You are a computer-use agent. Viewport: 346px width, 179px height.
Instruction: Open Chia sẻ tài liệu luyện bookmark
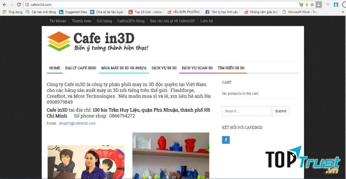[x=107, y=12]
